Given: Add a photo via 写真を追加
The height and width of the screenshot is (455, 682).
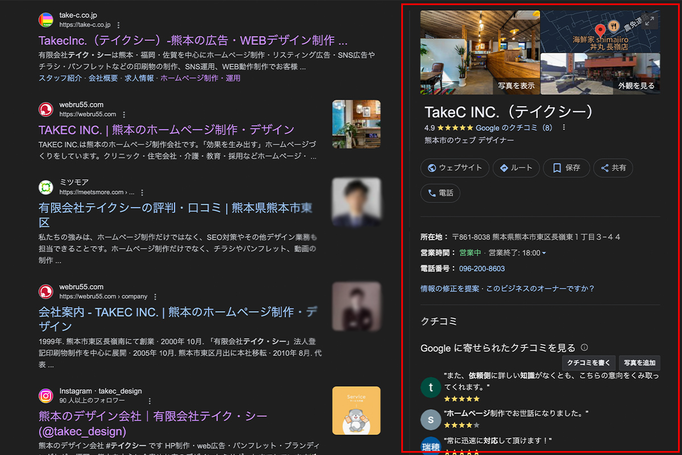Looking at the screenshot, I should coord(639,363).
